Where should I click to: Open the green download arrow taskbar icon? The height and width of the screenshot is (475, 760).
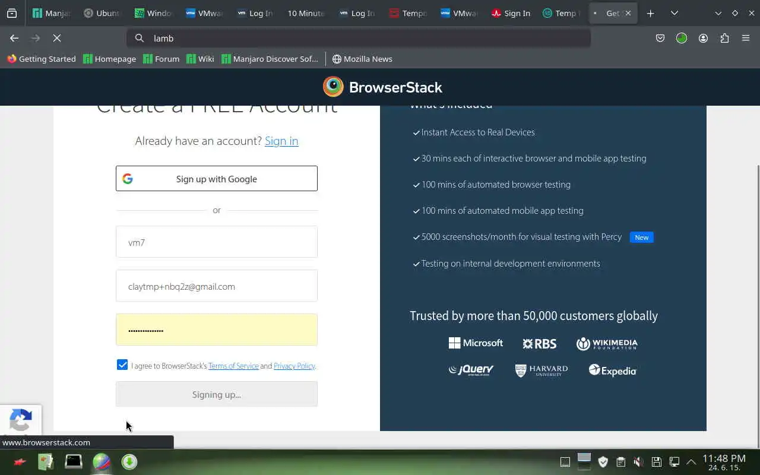pos(129,461)
